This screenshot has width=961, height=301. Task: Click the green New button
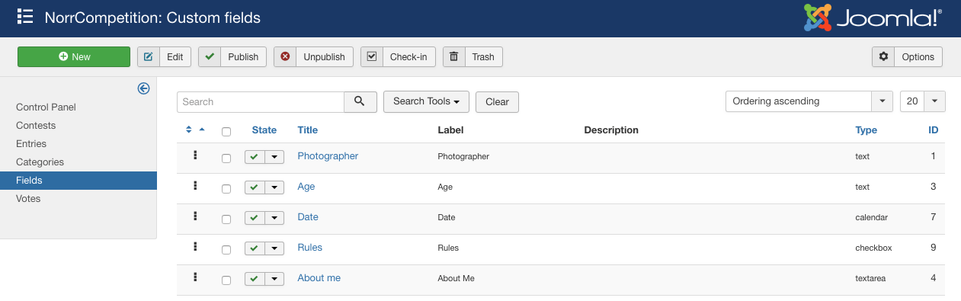(74, 57)
